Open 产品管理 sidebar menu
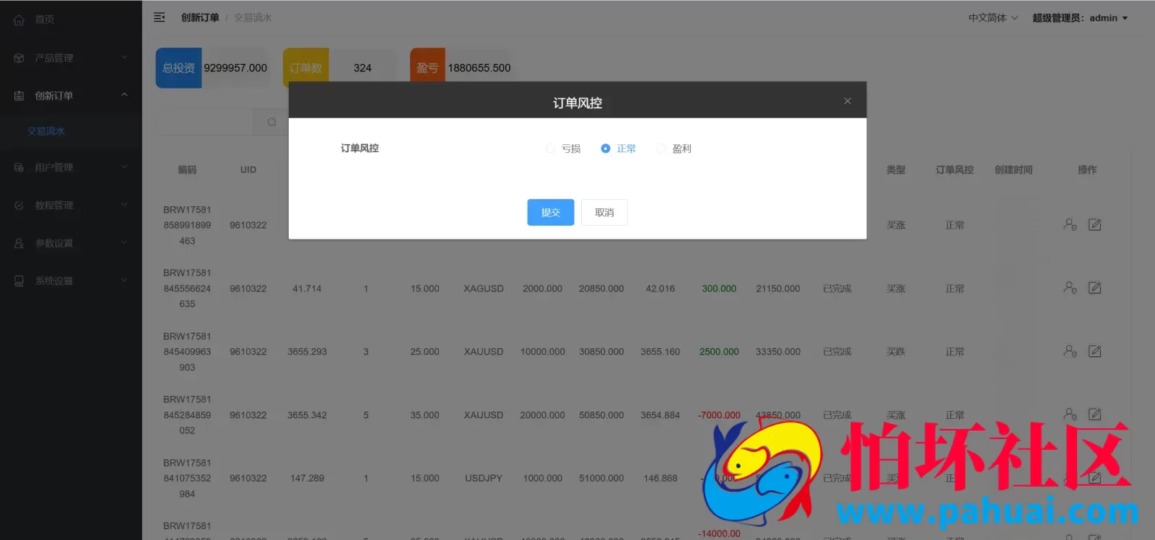The width and height of the screenshot is (1155, 540). coord(71,58)
